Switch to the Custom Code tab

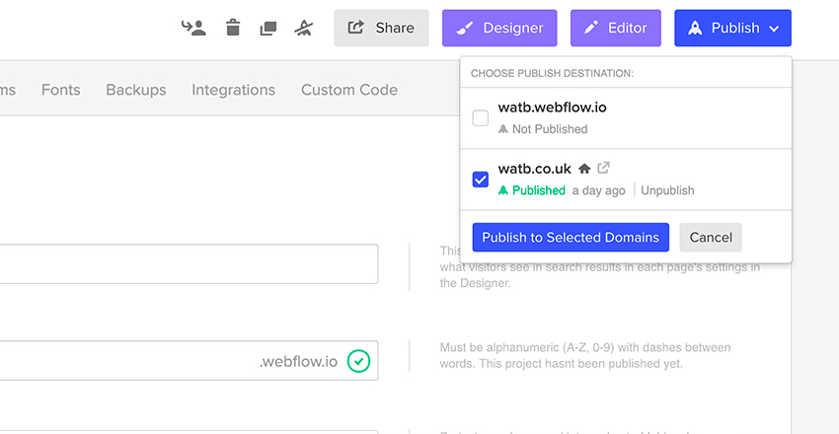pyautogui.click(x=349, y=90)
